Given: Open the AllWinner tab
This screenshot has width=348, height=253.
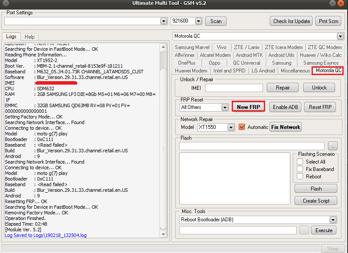Looking at the screenshot, I should click(x=184, y=55).
